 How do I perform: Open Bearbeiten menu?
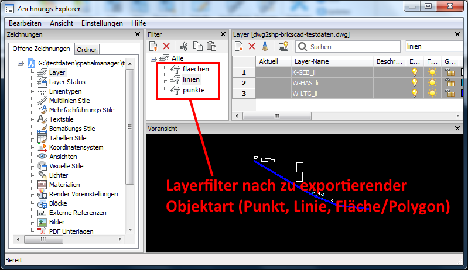[25, 23]
